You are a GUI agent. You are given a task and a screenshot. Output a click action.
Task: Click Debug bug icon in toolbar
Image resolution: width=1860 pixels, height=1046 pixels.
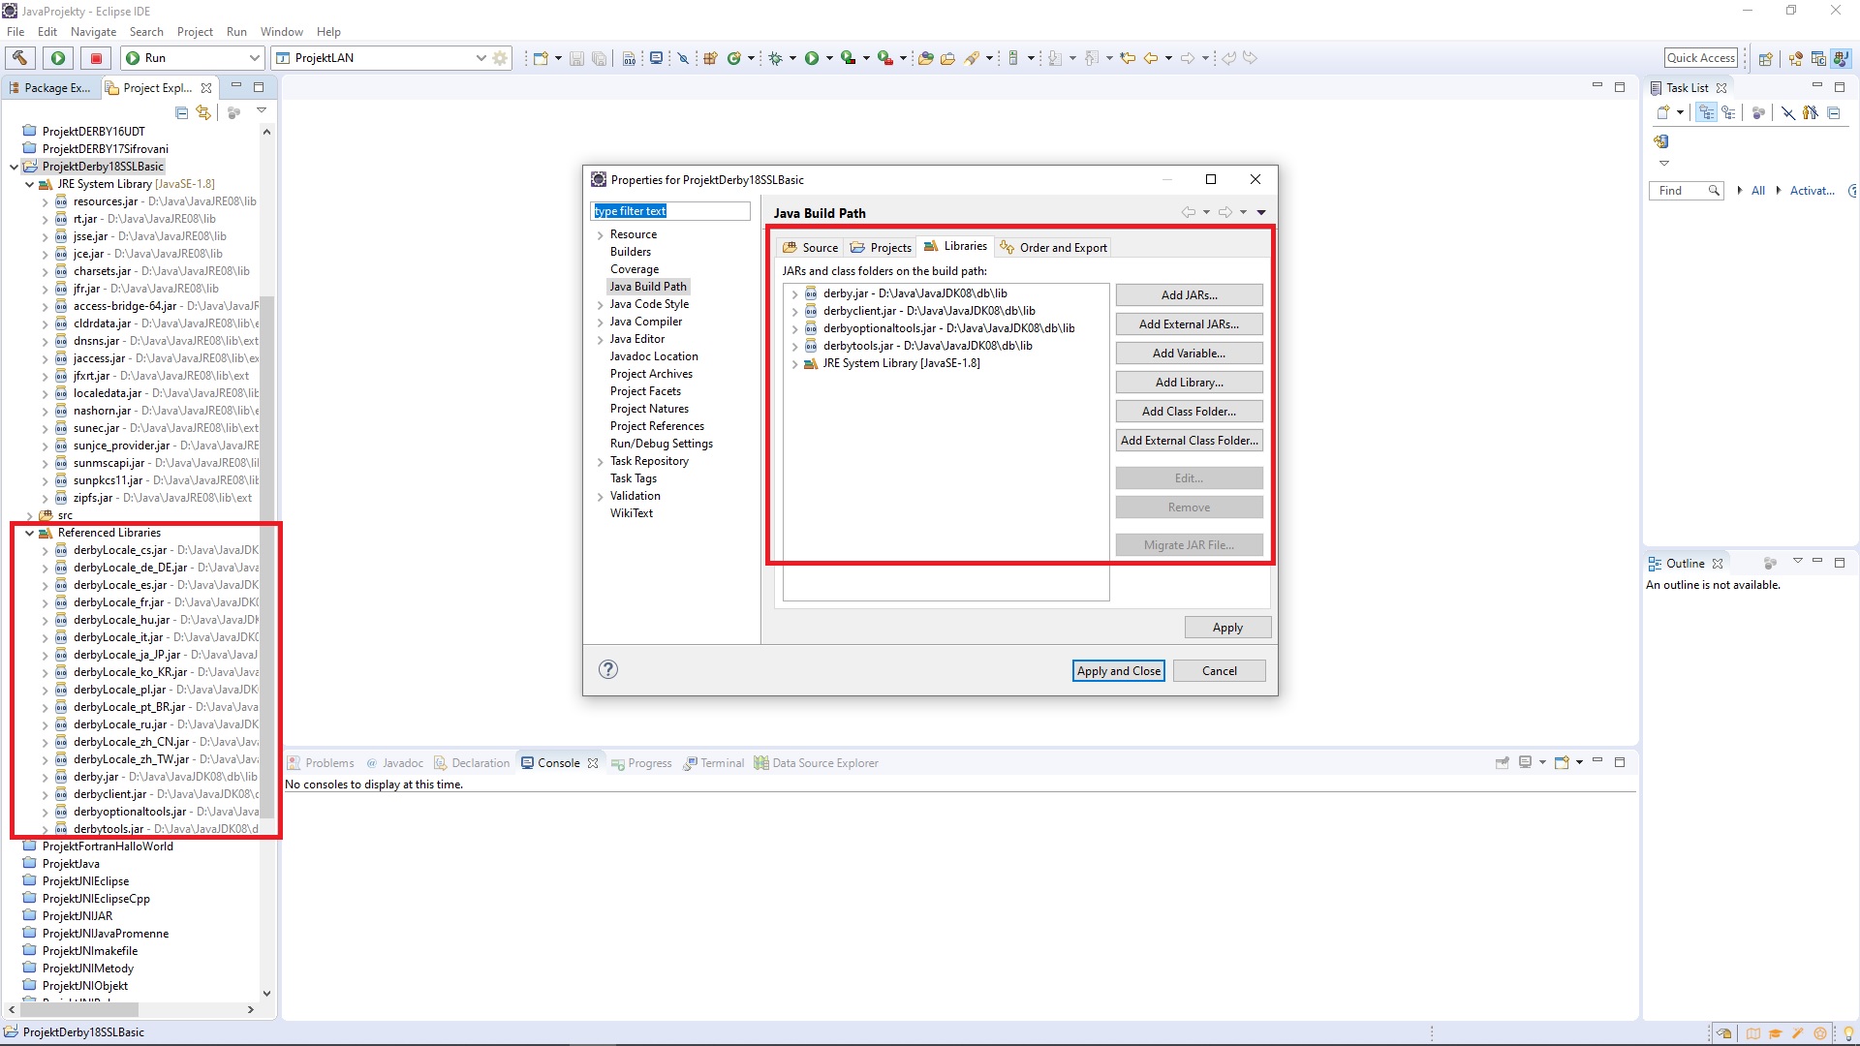[x=775, y=58]
